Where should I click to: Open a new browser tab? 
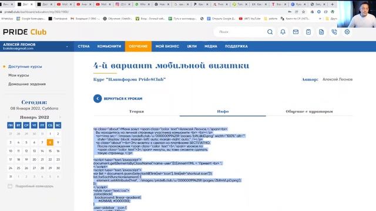[332, 4]
